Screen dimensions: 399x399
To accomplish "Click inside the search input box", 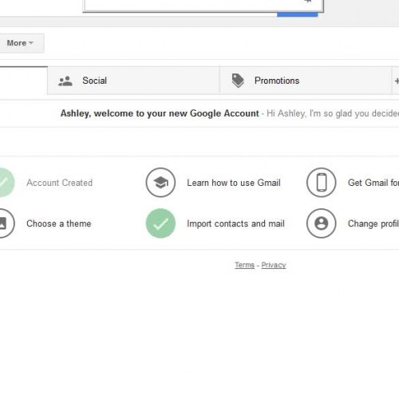I will 203,6.
